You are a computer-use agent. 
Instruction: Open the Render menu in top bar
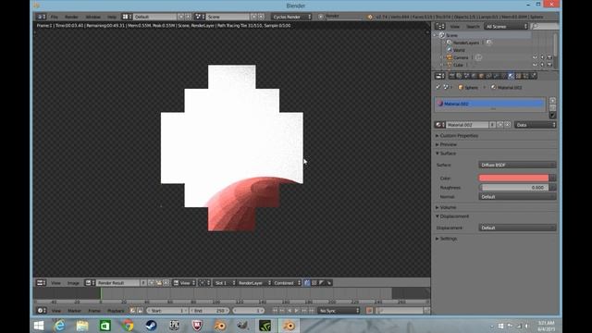pyautogui.click(x=71, y=17)
